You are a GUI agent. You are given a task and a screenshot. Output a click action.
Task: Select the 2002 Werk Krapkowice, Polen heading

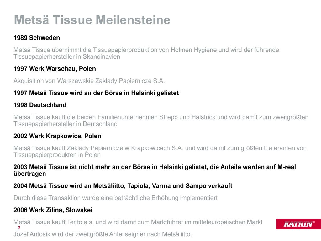point(57,136)
